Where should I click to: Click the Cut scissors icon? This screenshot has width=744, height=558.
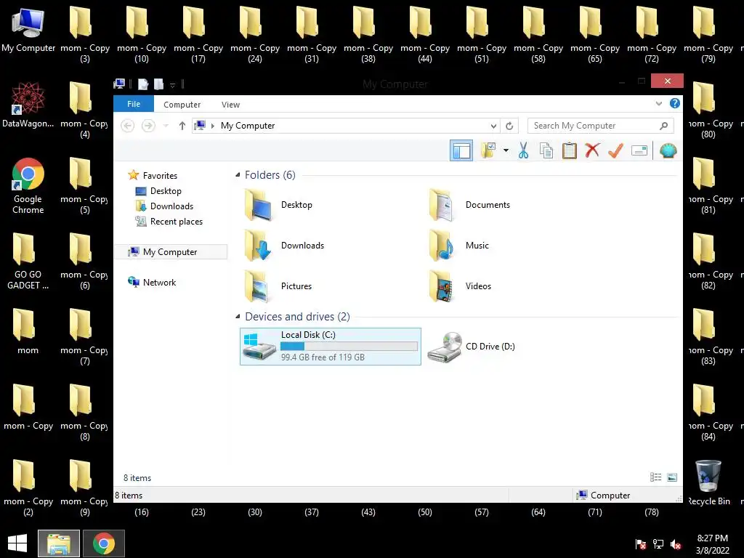coord(523,150)
